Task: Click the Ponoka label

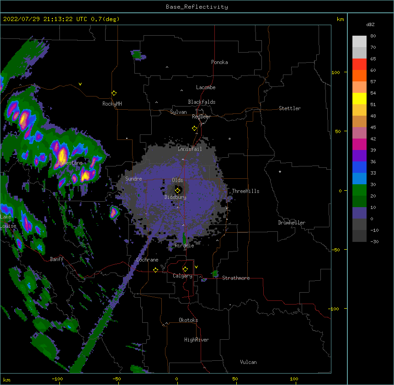Action: pos(219,62)
